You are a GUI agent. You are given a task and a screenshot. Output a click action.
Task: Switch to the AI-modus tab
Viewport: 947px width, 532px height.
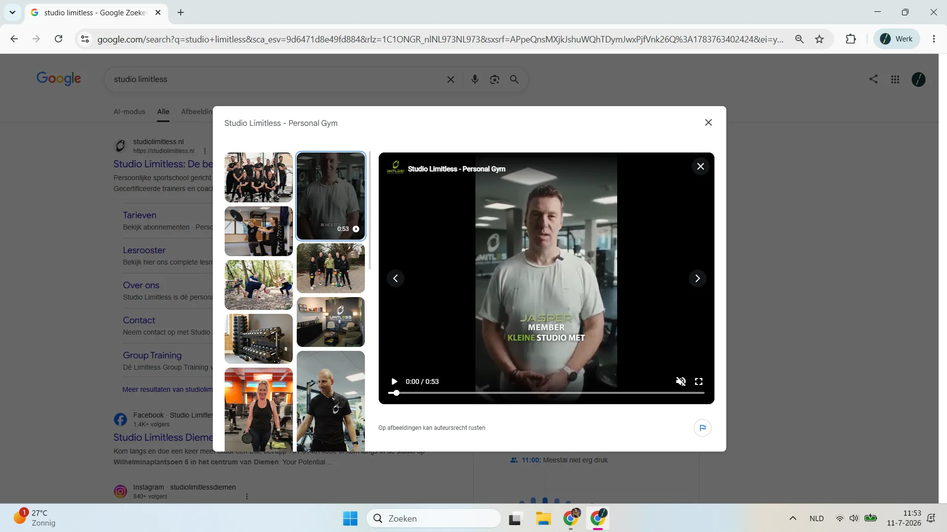click(x=129, y=112)
